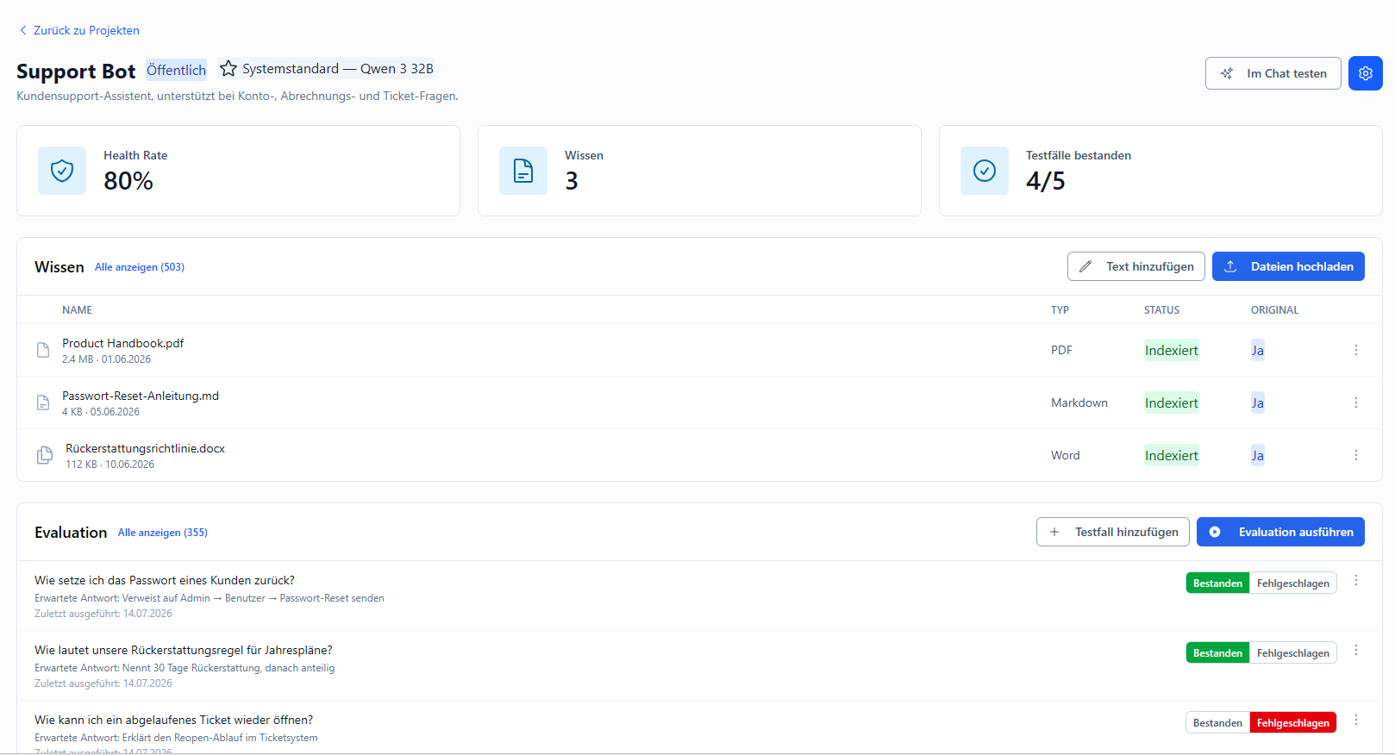Screen dimensions: 1395x755
Task: Mark the Rückerstattungsregel test as Bestanden
Action: [1217, 653]
